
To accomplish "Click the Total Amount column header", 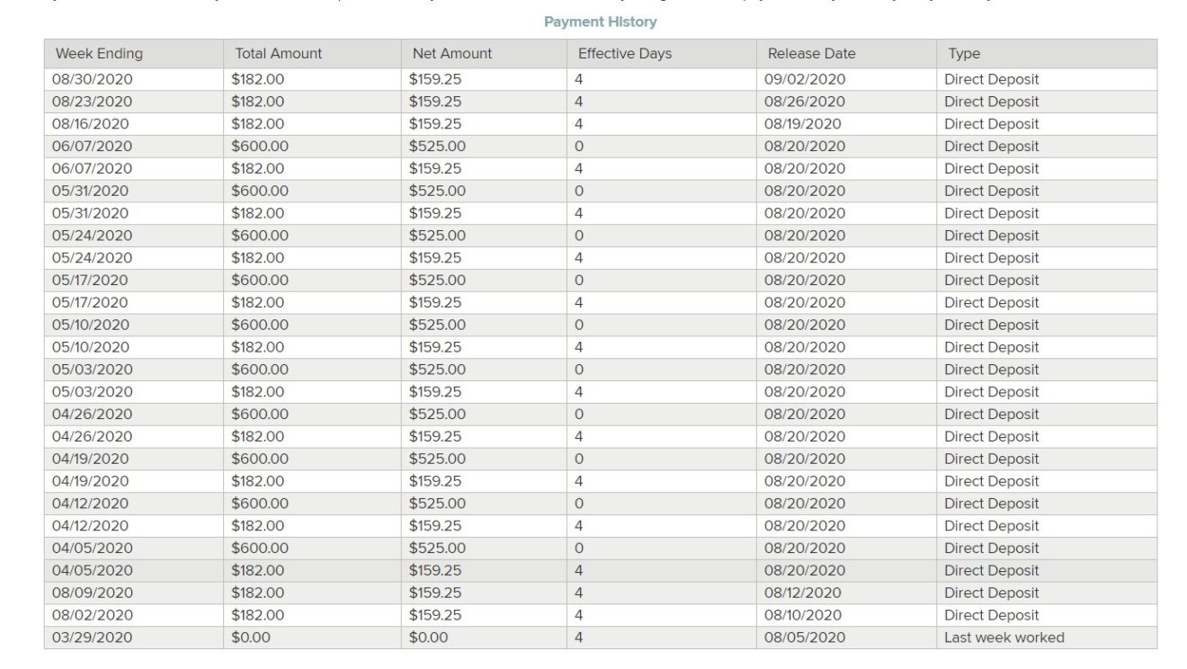I will [278, 54].
